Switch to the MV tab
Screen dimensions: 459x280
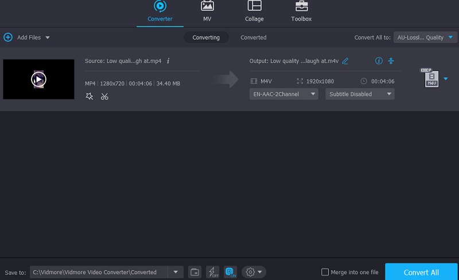tap(207, 11)
